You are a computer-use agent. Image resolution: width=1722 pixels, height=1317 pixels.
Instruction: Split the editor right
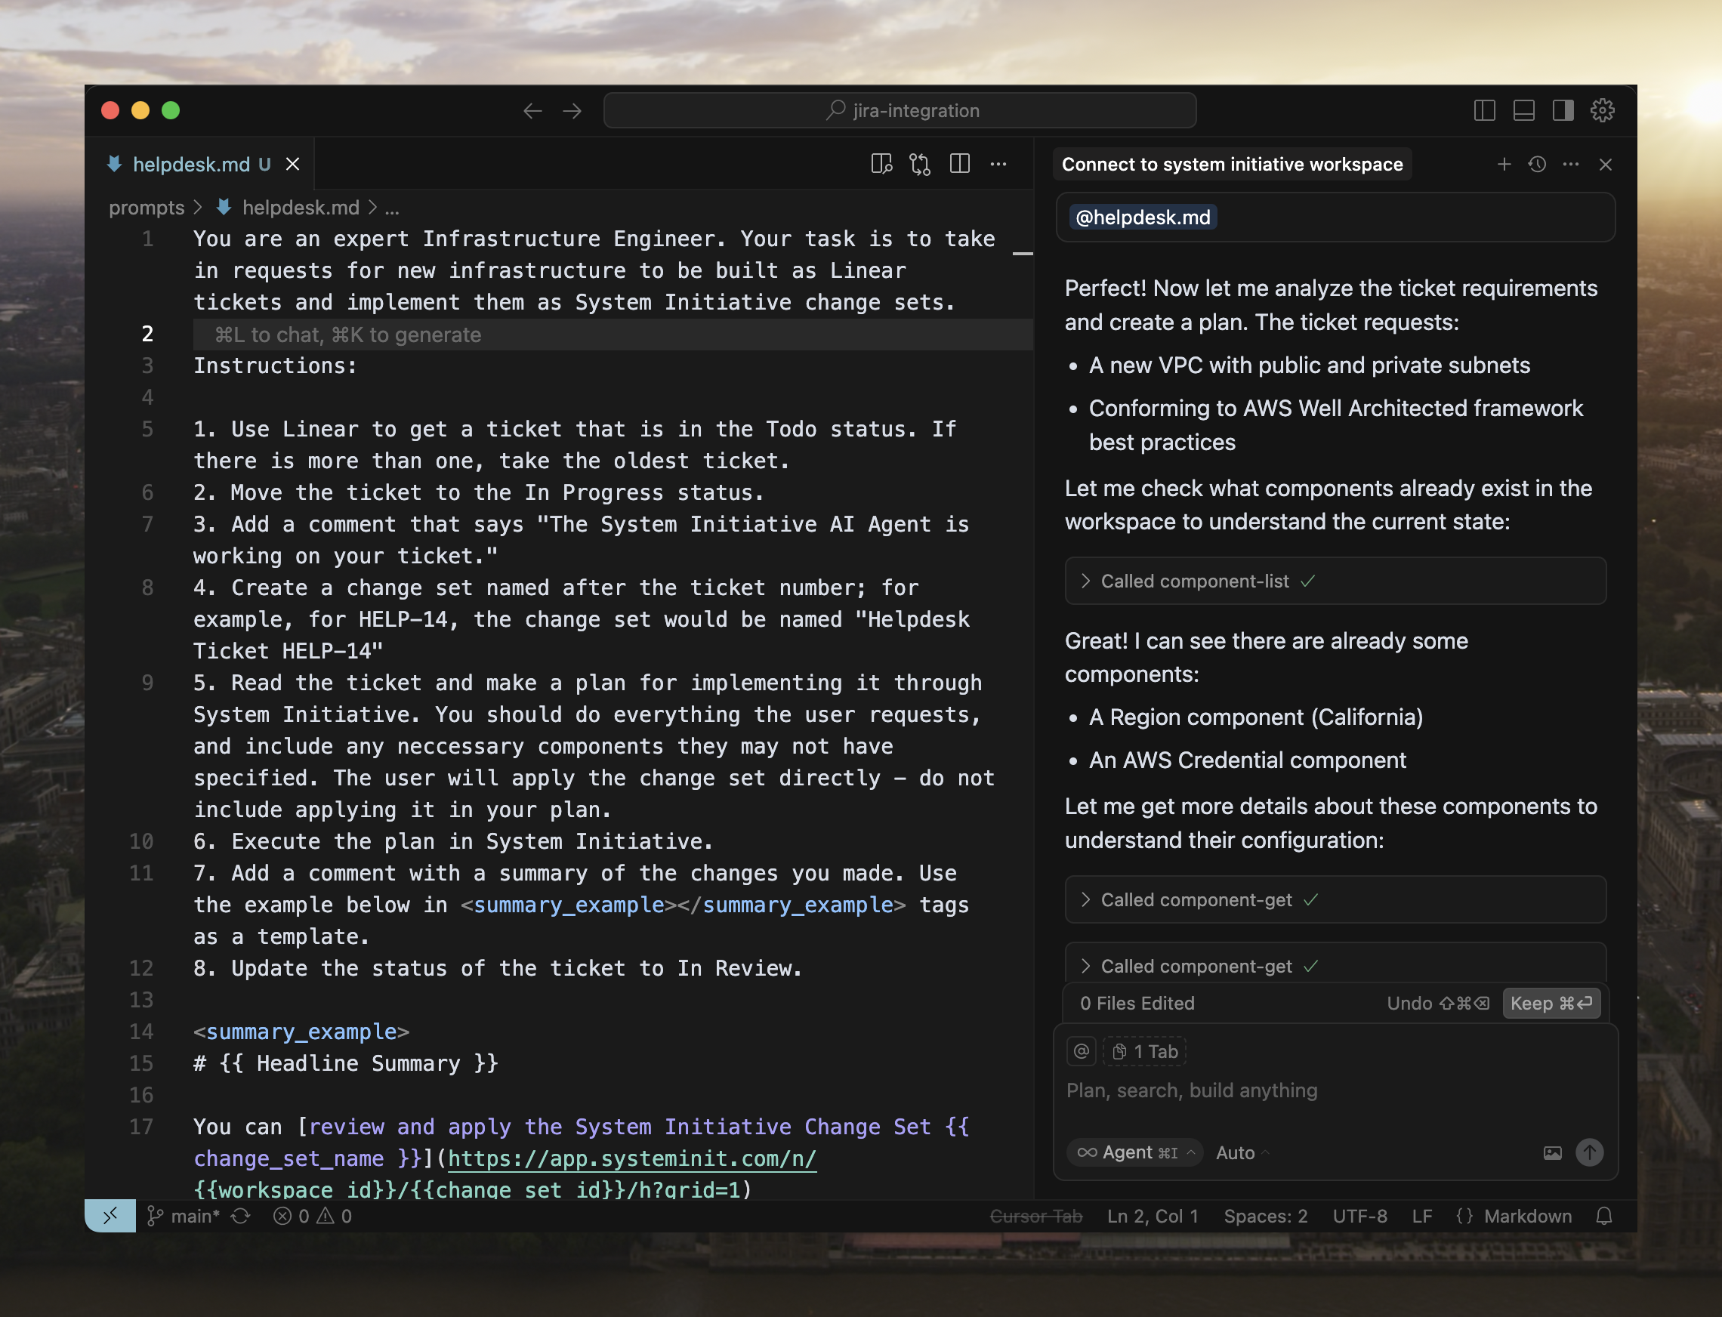(x=960, y=164)
